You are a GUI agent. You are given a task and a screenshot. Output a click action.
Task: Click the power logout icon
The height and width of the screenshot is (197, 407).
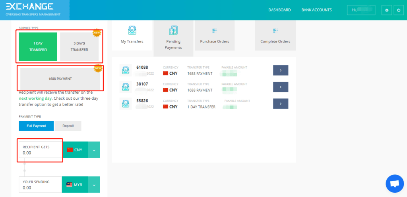tap(399, 10)
